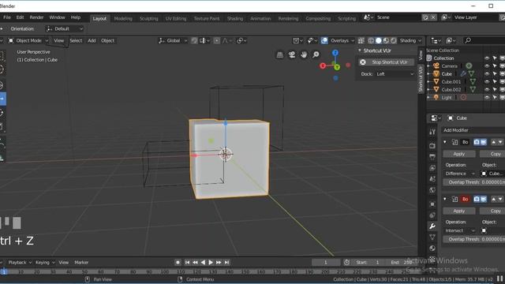505x284 pixels.
Task: Click the Start frame field
Action: click(368, 263)
